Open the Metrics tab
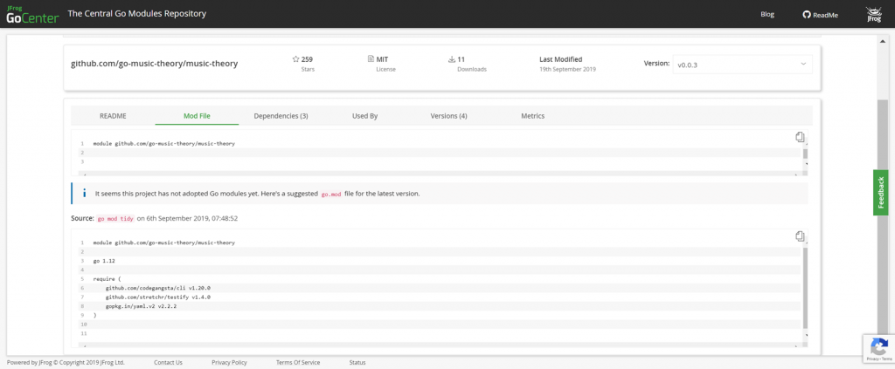895x369 pixels. click(x=532, y=116)
